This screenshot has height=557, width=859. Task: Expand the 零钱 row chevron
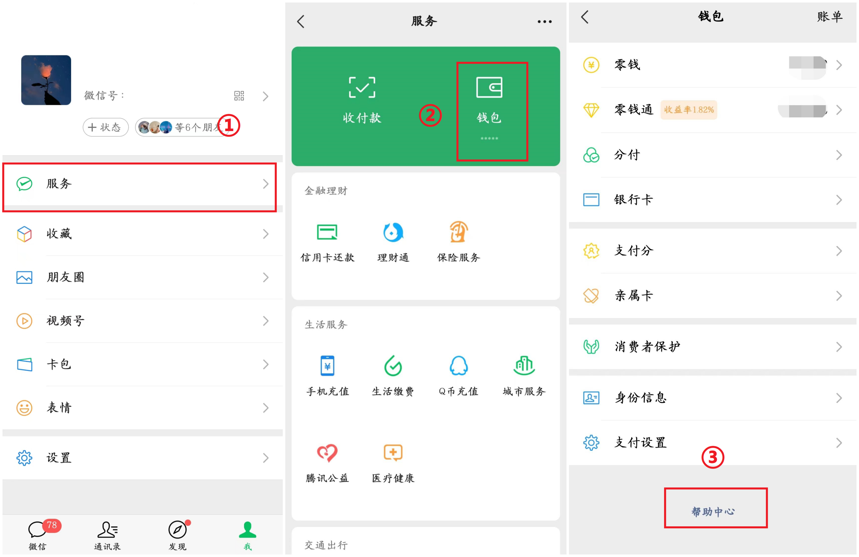[839, 65]
